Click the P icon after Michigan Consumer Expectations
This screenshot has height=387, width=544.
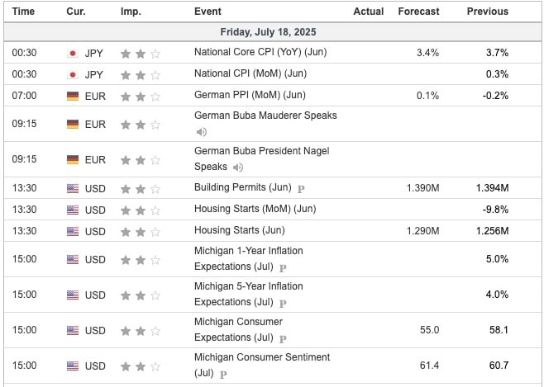[x=283, y=339]
